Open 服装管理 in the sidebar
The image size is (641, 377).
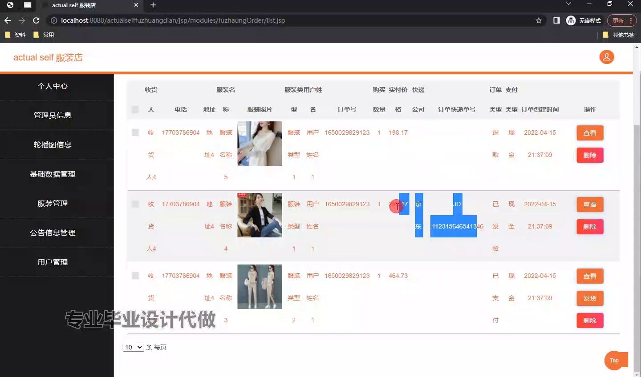(x=53, y=204)
